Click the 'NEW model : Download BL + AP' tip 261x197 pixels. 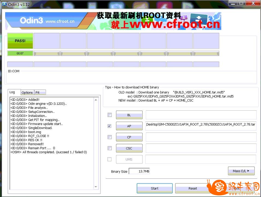pyautogui.click(x=156, y=100)
